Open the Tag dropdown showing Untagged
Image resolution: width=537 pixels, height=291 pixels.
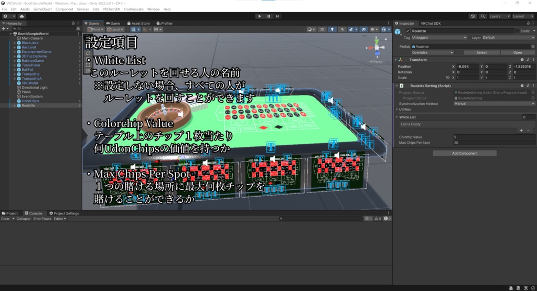click(439, 38)
